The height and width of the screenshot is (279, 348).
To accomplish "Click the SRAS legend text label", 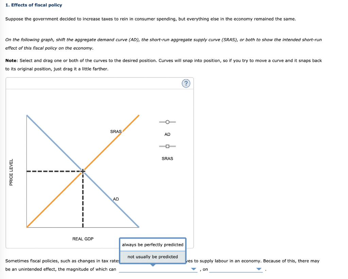I will click(x=167, y=158).
